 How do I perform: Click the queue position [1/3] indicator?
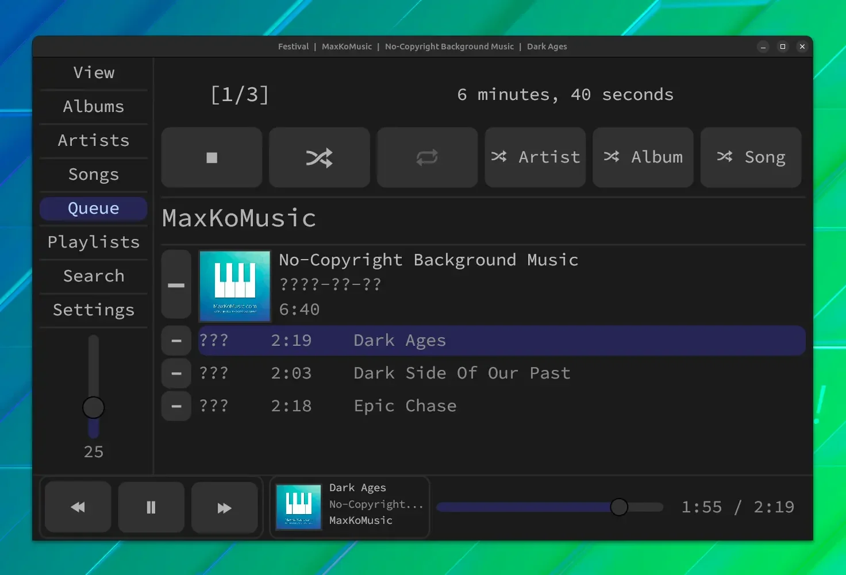(240, 95)
